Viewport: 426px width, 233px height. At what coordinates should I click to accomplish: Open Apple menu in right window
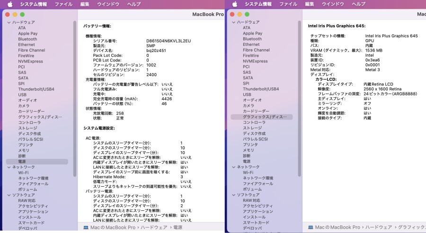point(235,4)
